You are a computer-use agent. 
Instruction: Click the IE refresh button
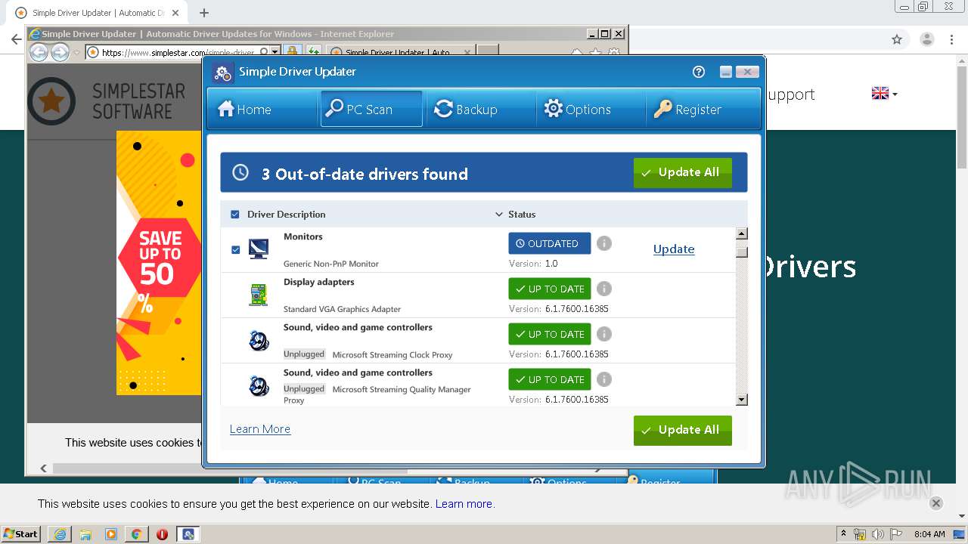312,51
